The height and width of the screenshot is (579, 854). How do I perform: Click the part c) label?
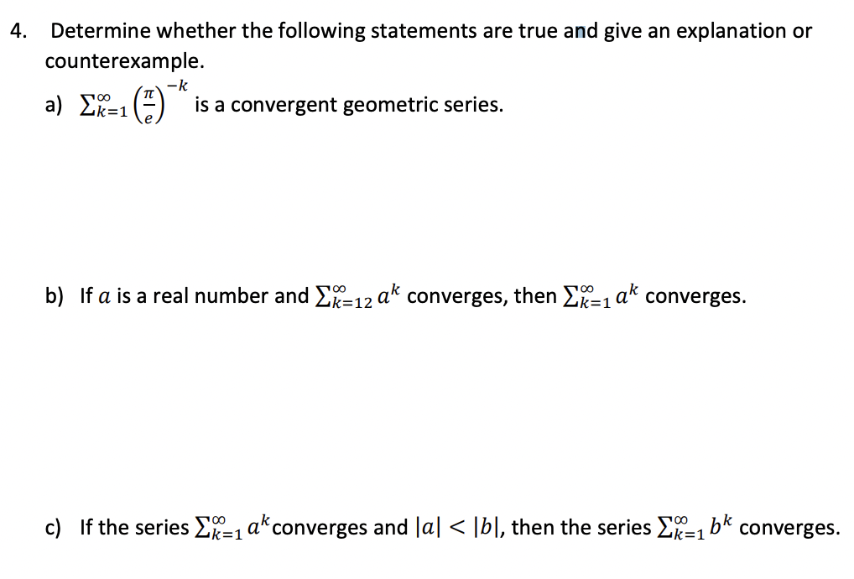pyautogui.click(x=54, y=527)
